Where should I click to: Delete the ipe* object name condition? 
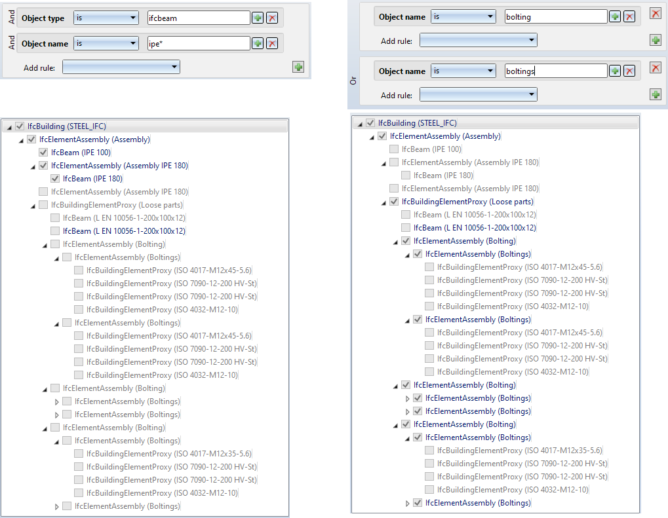coord(272,43)
